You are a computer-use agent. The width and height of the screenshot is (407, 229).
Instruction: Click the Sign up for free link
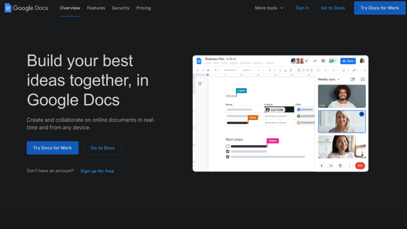click(x=97, y=171)
